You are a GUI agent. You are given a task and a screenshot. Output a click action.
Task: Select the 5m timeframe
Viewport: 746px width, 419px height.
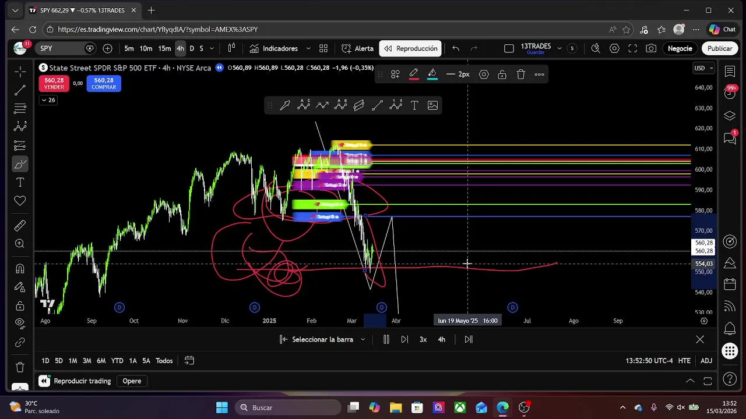pos(129,48)
